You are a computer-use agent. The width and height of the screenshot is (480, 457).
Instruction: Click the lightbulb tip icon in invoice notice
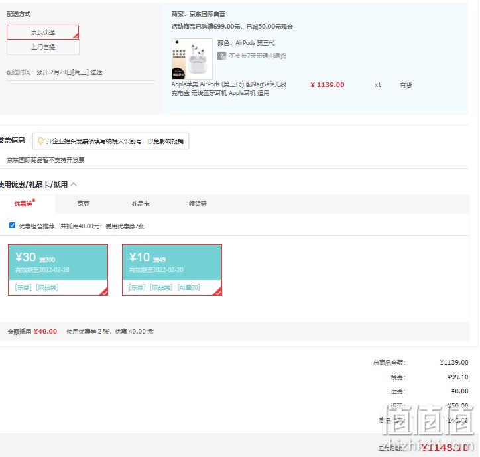(40, 141)
